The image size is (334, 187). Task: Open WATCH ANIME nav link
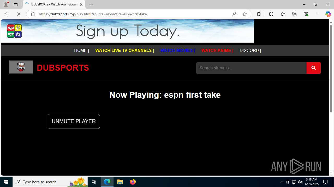point(217,50)
